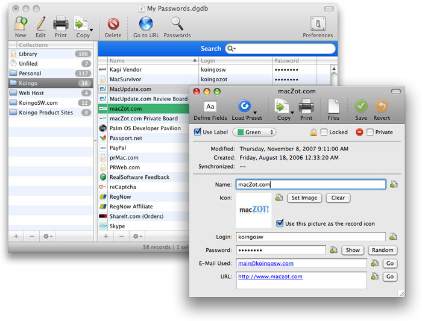422x321 pixels.
Task: Open the Green label color dropdown
Action: coord(254,132)
